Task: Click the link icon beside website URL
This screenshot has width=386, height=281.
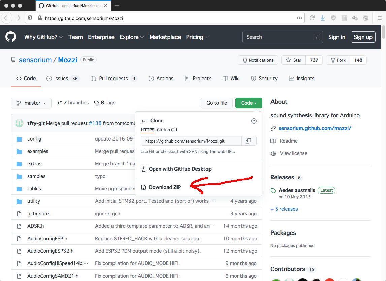Action: click(273, 128)
